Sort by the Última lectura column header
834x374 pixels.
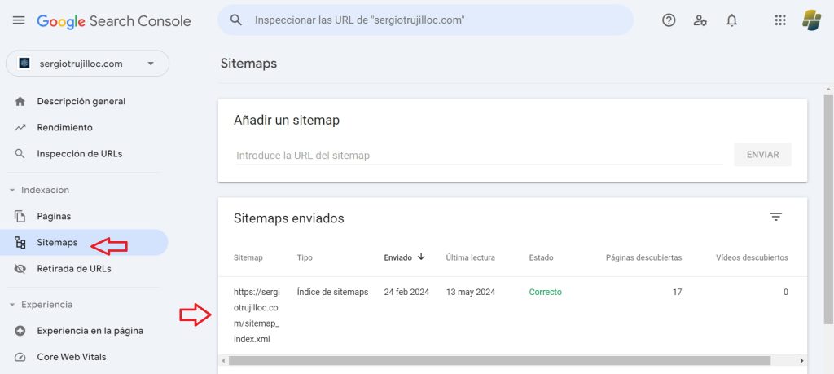[470, 257]
